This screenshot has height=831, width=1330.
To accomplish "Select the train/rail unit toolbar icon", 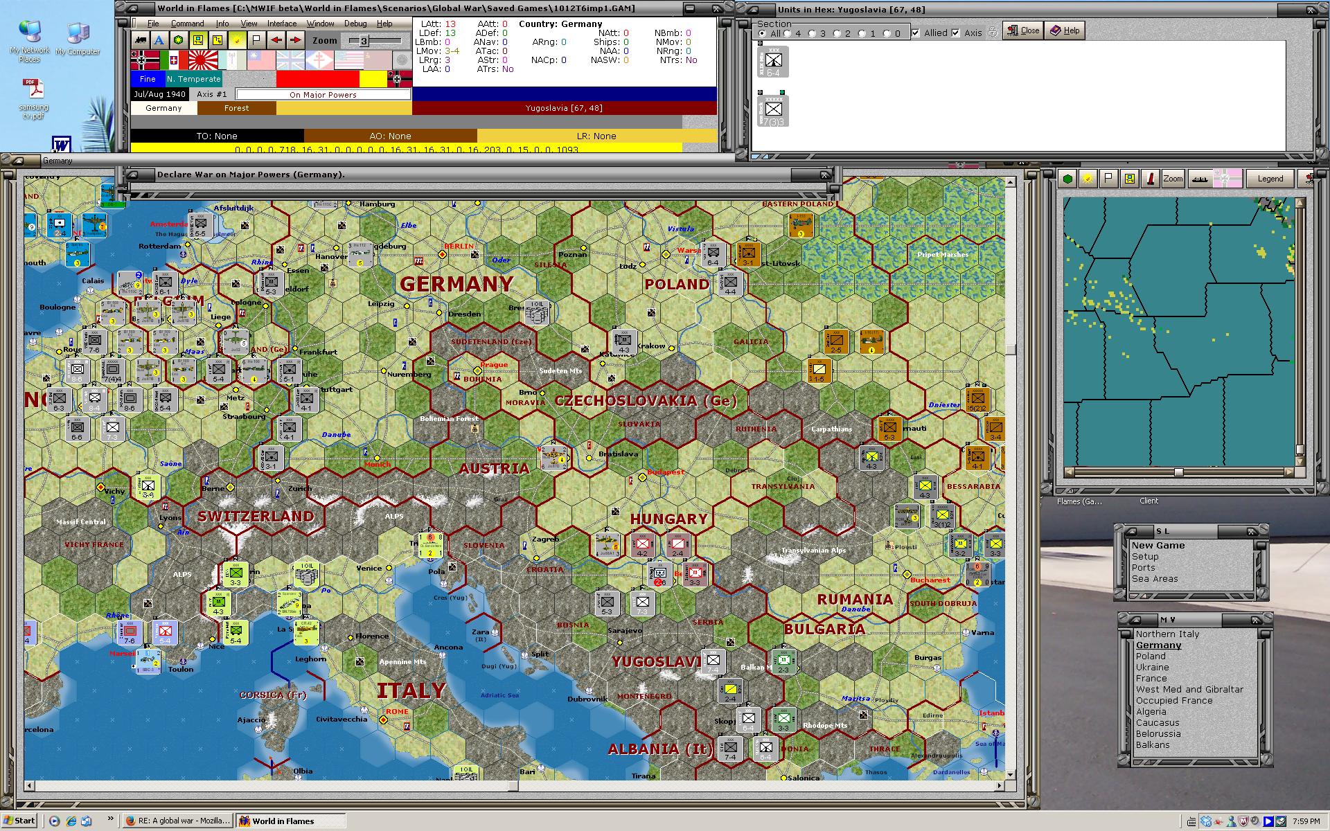I will (x=141, y=40).
